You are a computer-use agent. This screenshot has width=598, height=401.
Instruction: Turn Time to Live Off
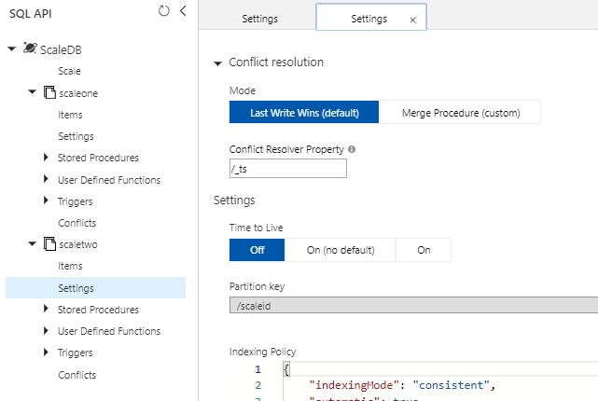point(257,250)
